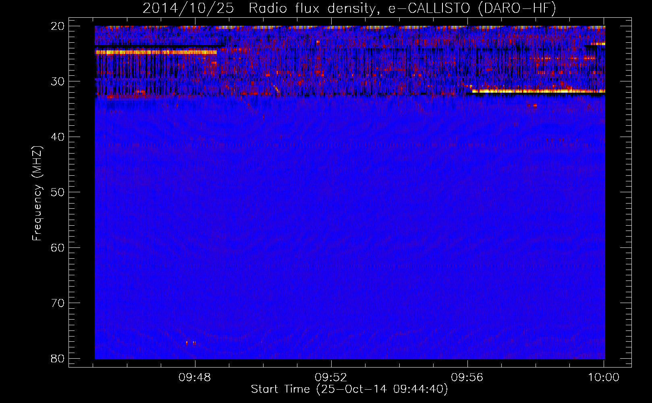This screenshot has height=403, width=652.
Task: Select the 50 MHz frequency tick label
Action: tap(58, 192)
